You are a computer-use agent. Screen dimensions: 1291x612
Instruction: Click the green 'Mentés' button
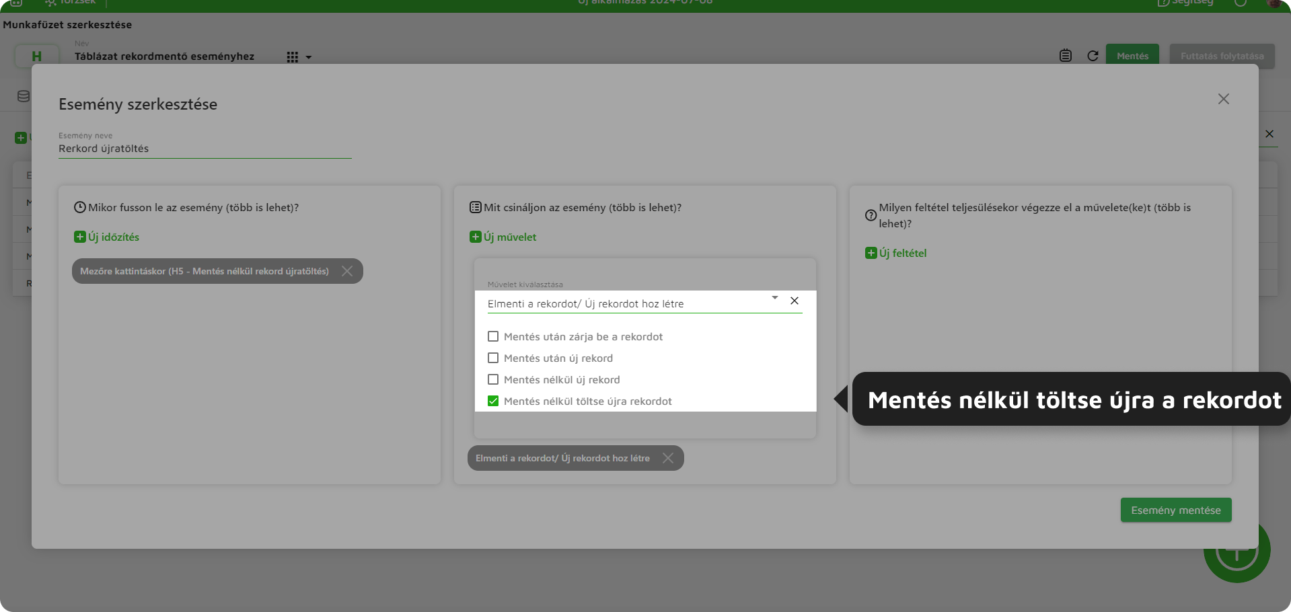tap(1132, 56)
